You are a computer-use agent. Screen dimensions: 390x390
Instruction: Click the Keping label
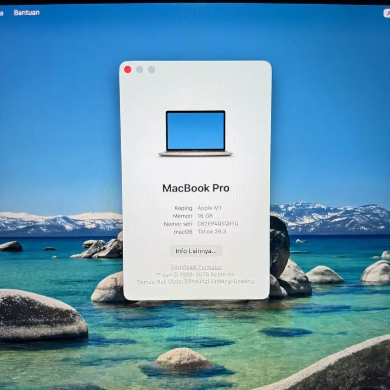183,208
